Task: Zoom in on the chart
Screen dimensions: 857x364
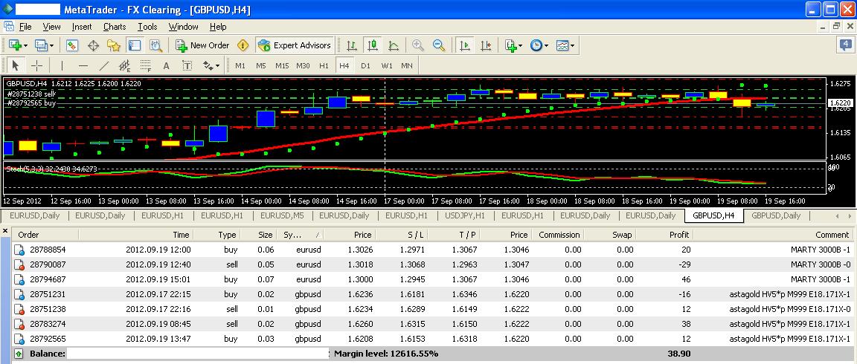Action: pos(418,45)
